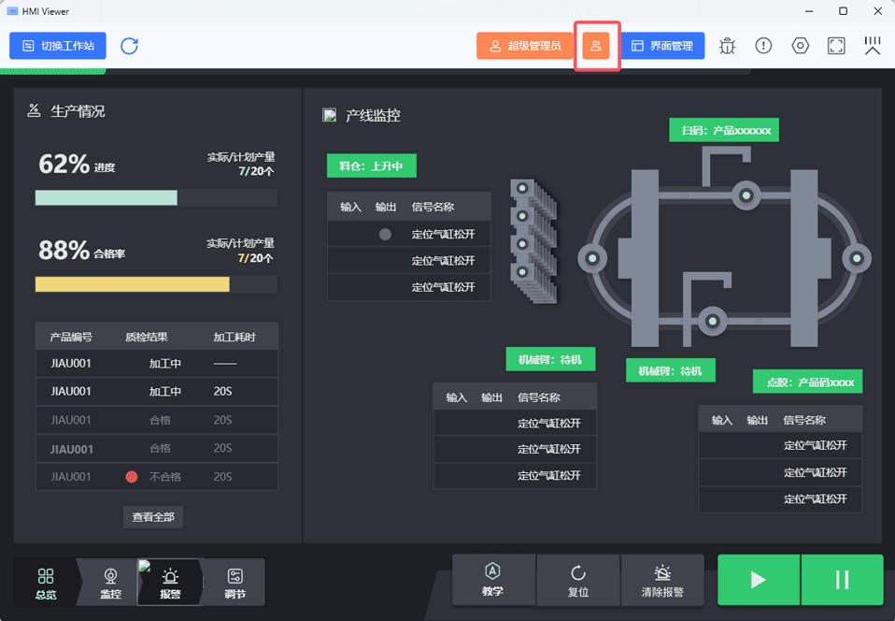
Task: Select the 报警 alarm tab
Action: click(x=170, y=582)
